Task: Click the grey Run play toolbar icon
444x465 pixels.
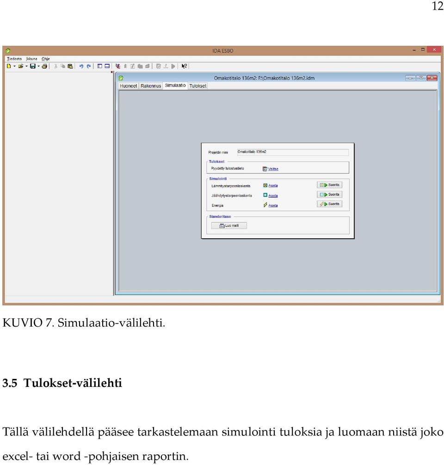Action: (x=173, y=66)
